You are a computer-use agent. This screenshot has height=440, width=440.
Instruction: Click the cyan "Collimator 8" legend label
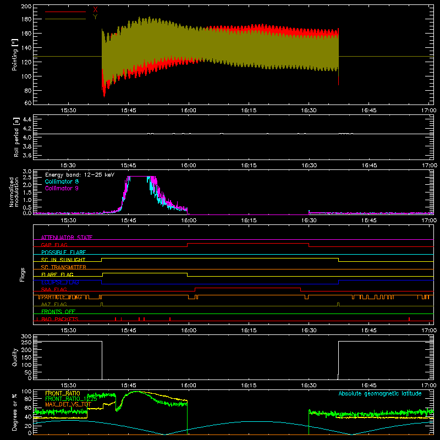tap(62, 182)
